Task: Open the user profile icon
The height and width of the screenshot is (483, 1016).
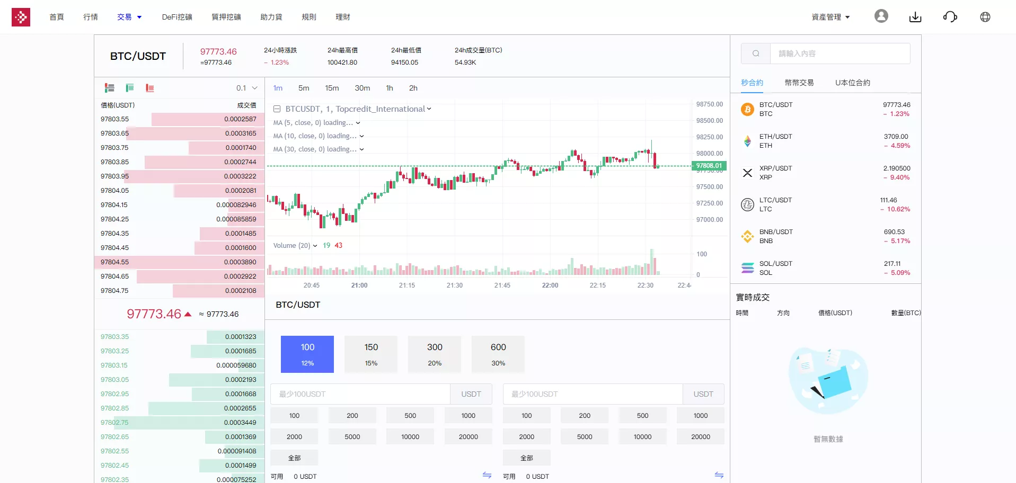Action: coord(881,16)
